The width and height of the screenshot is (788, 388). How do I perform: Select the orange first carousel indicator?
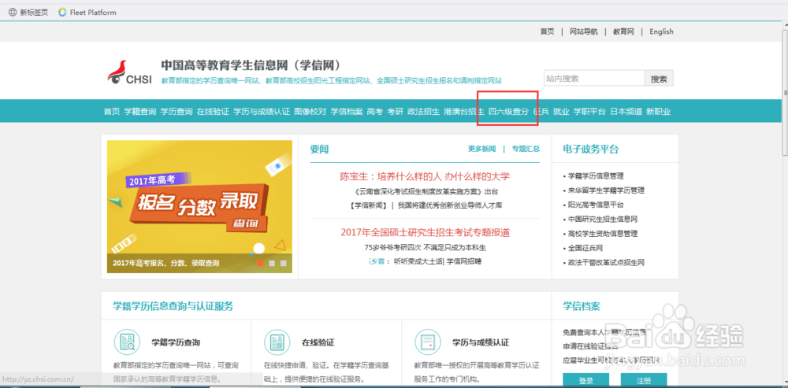(260, 263)
